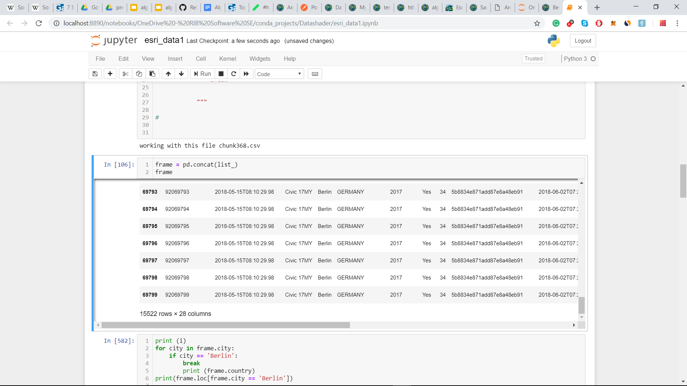The image size is (687, 386).
Task: Insert cell below with plus icon
Action: pyautogui.click(x=110, y=74)
